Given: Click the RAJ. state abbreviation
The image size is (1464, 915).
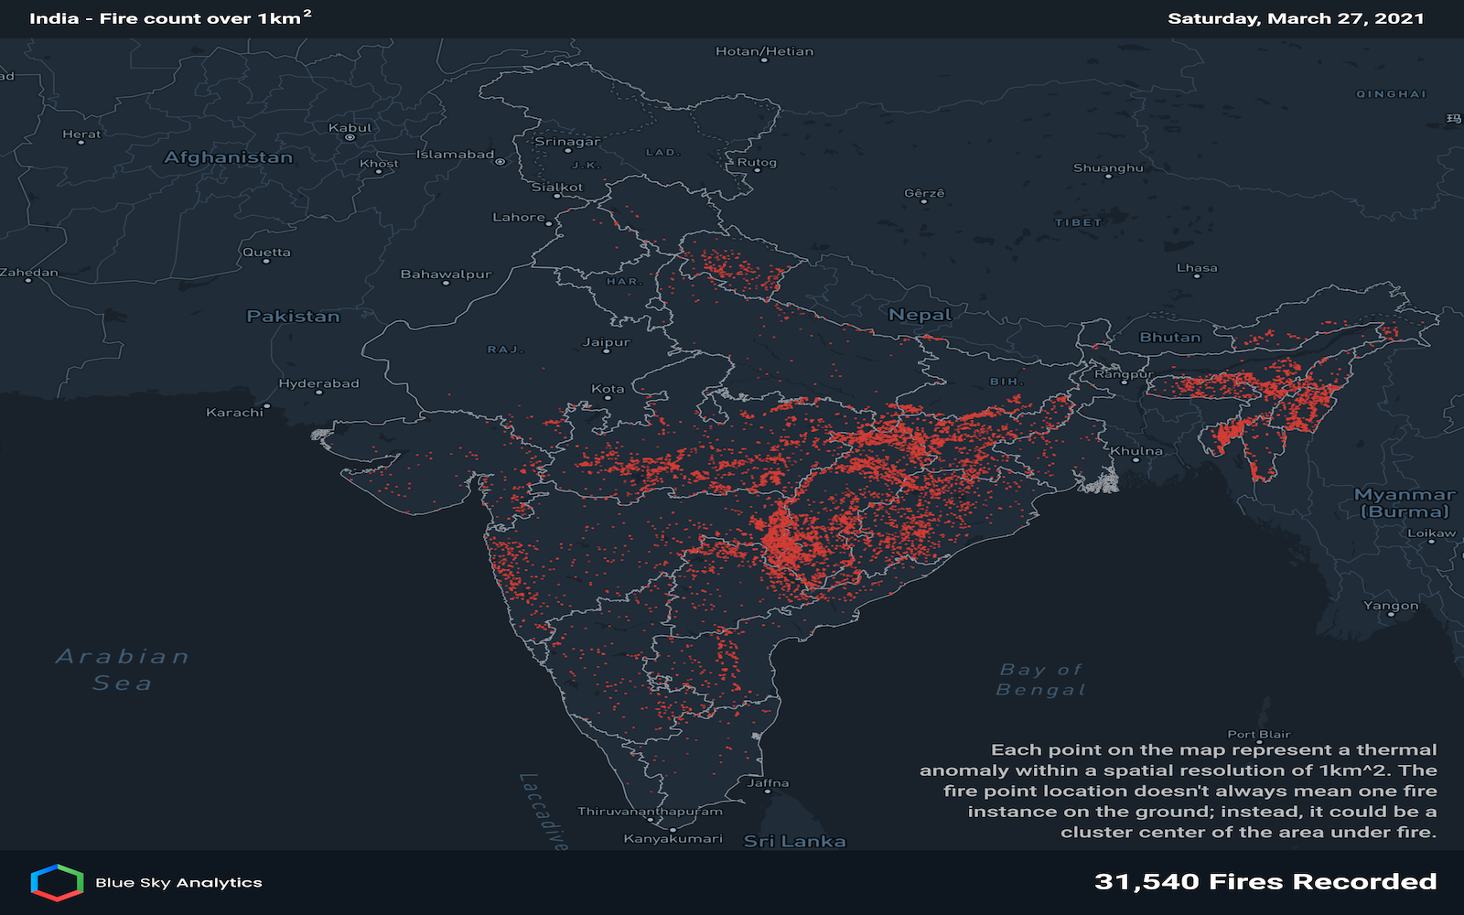Looking at the screenshot, I should tap(505, 350).
